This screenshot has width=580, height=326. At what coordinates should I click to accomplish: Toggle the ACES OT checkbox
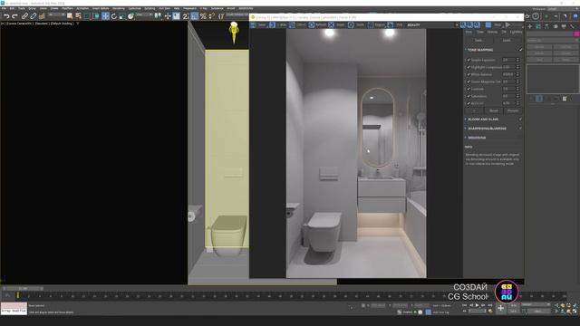coord(469,103)
